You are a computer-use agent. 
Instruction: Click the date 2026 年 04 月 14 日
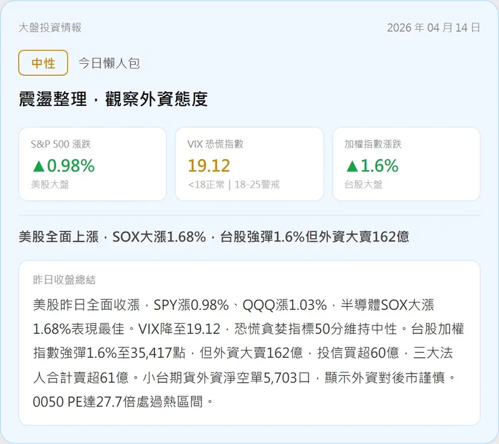point(433,27)
